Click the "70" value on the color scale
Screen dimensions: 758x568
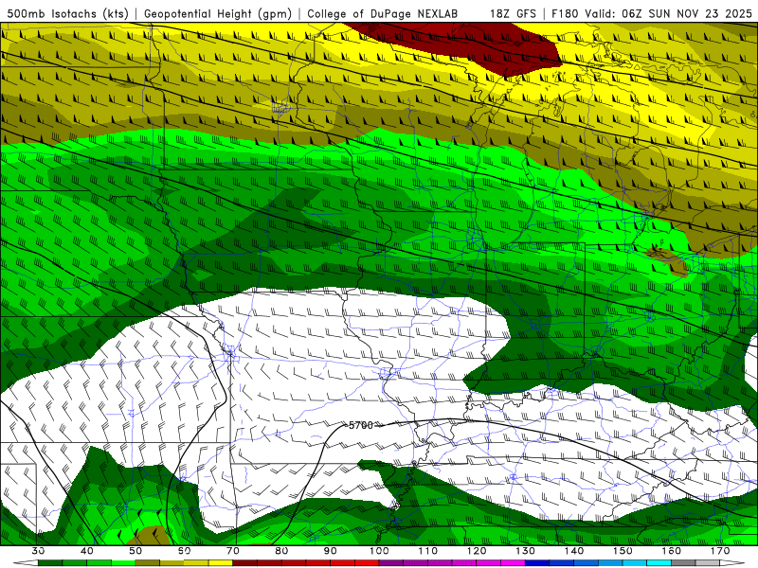233,551
